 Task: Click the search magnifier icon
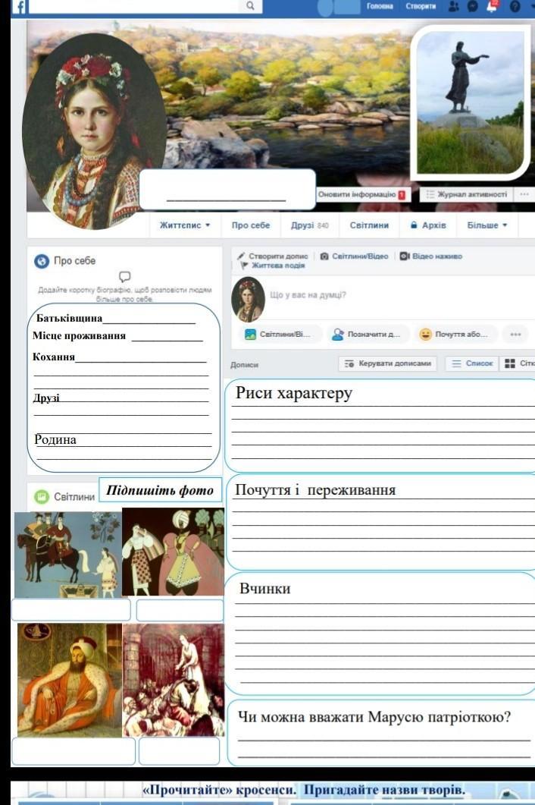click(250, 5)
